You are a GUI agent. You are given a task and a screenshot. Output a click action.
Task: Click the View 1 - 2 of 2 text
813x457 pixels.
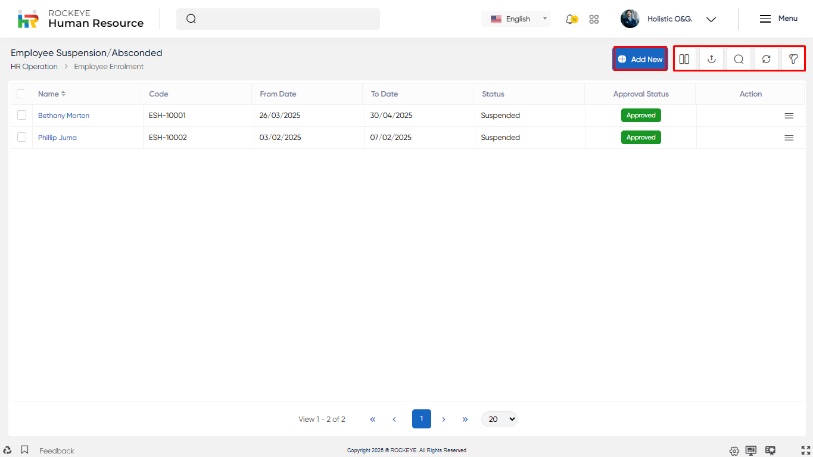click(x=322, y=419)
